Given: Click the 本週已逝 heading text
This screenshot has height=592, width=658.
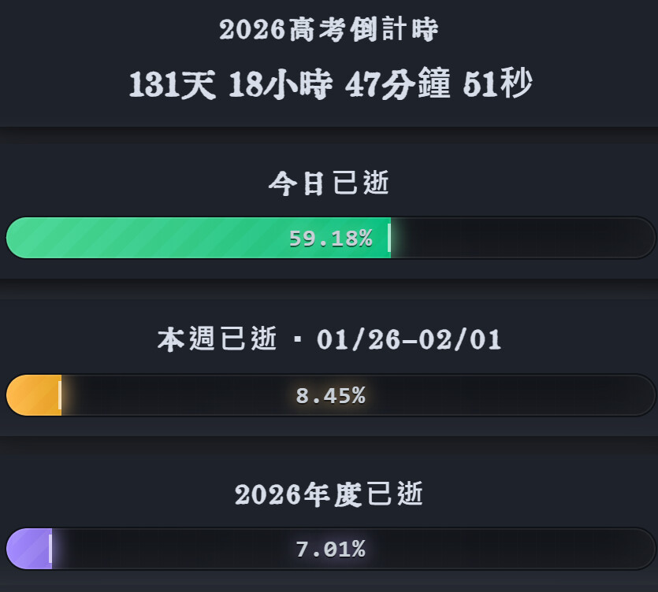Looking at the screenshot, I should (x=217, y=340).
